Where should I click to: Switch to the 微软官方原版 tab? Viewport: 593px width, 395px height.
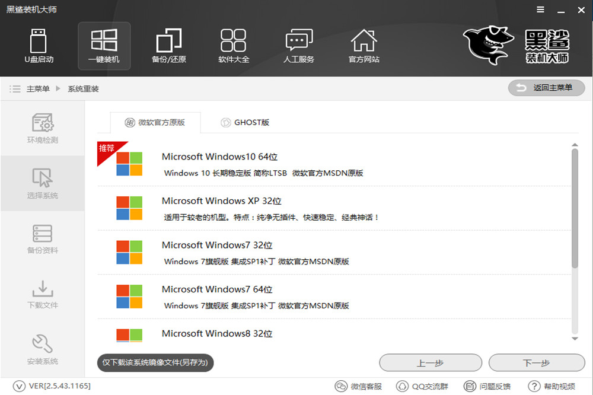155,123
